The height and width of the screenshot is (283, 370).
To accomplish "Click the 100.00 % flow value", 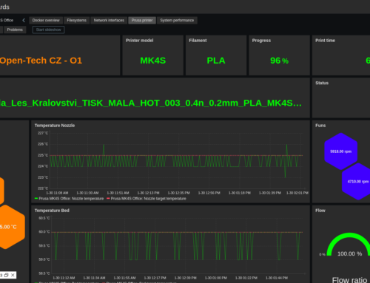I will point(349,253).
